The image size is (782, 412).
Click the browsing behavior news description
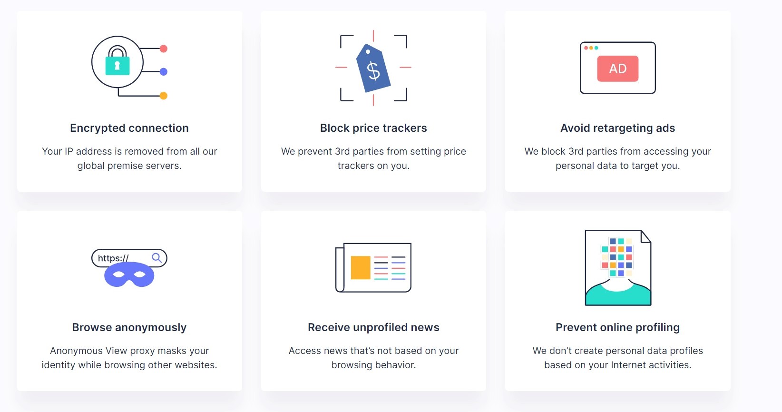[x=373, y=358]
